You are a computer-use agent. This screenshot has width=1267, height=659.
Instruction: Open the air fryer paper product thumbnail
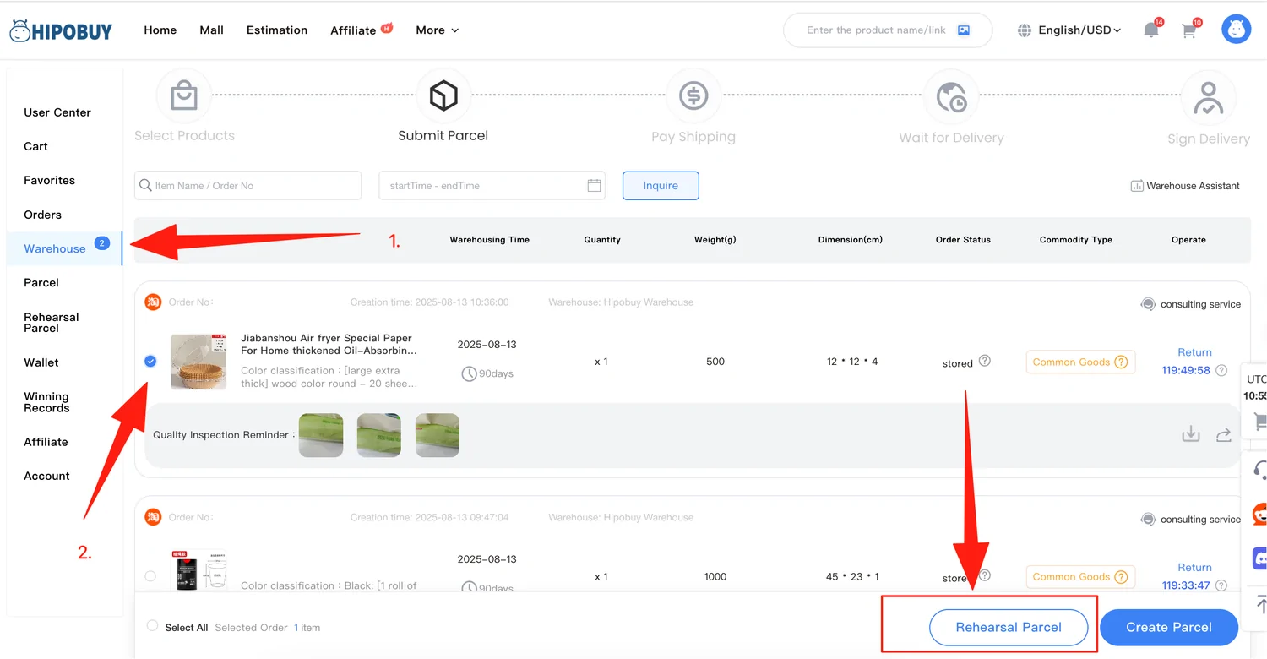[x=198, y=362]
